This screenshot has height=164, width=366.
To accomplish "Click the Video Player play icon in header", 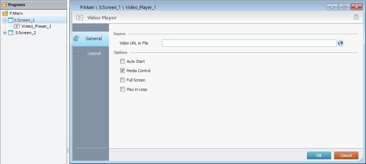I will point(80,18).
